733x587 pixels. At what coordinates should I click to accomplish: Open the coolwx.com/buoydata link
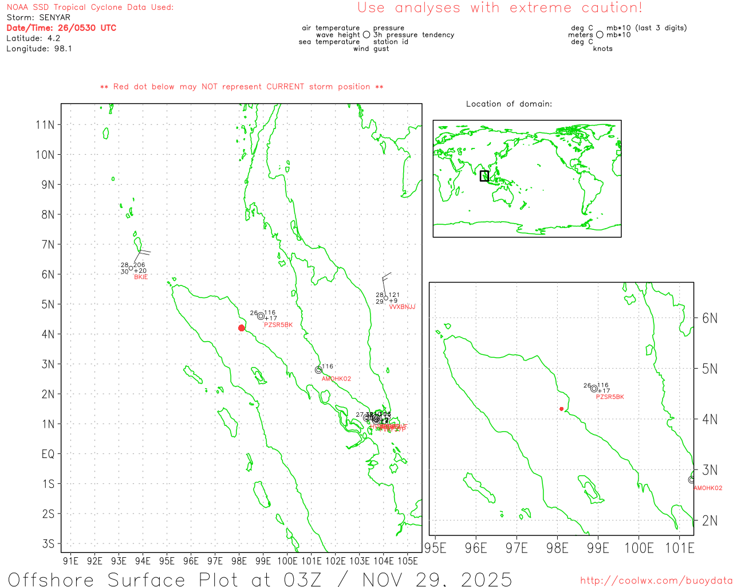[x=656, y=581]
